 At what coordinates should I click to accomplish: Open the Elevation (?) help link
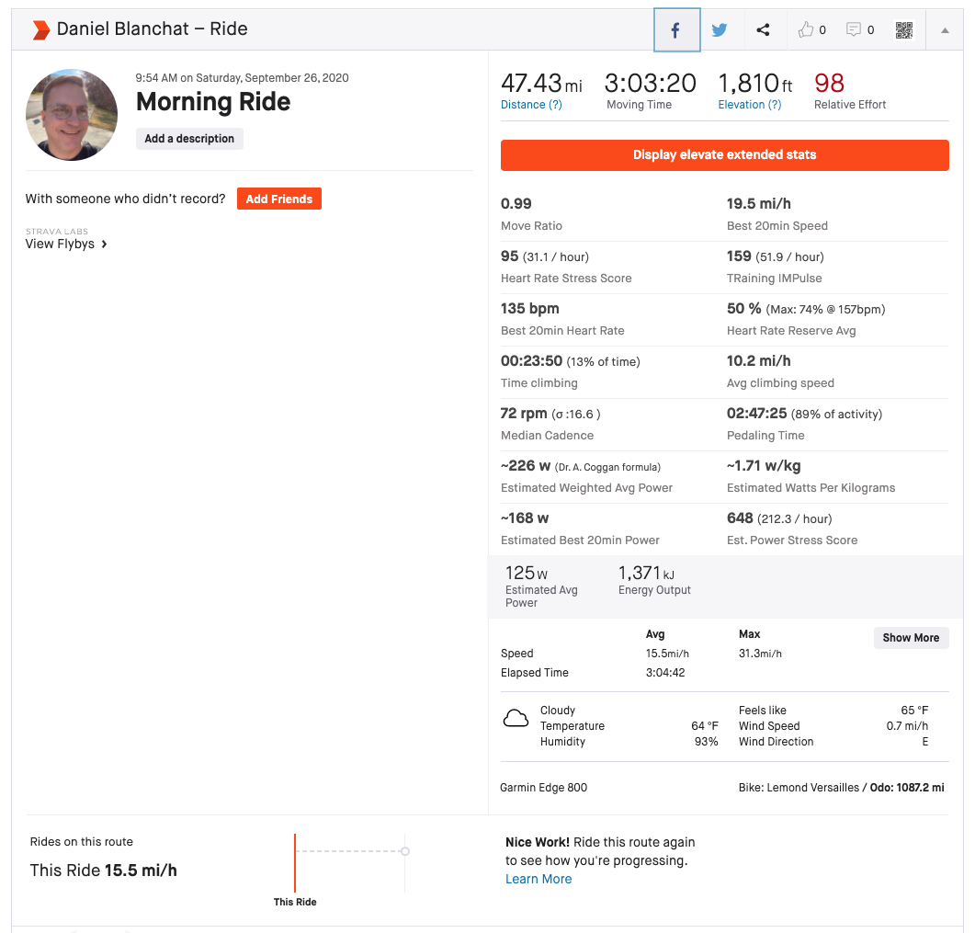pyautogui.click(x=749, y=105)
